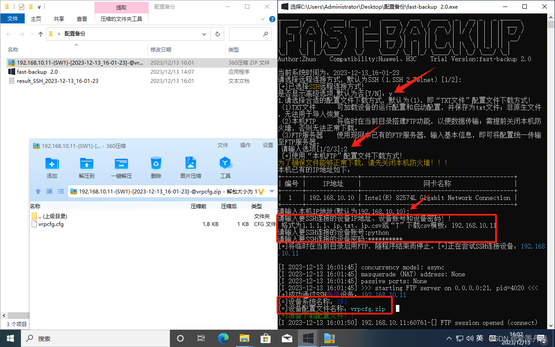Sort archive list by 压缩前 column

coord(199,206)
